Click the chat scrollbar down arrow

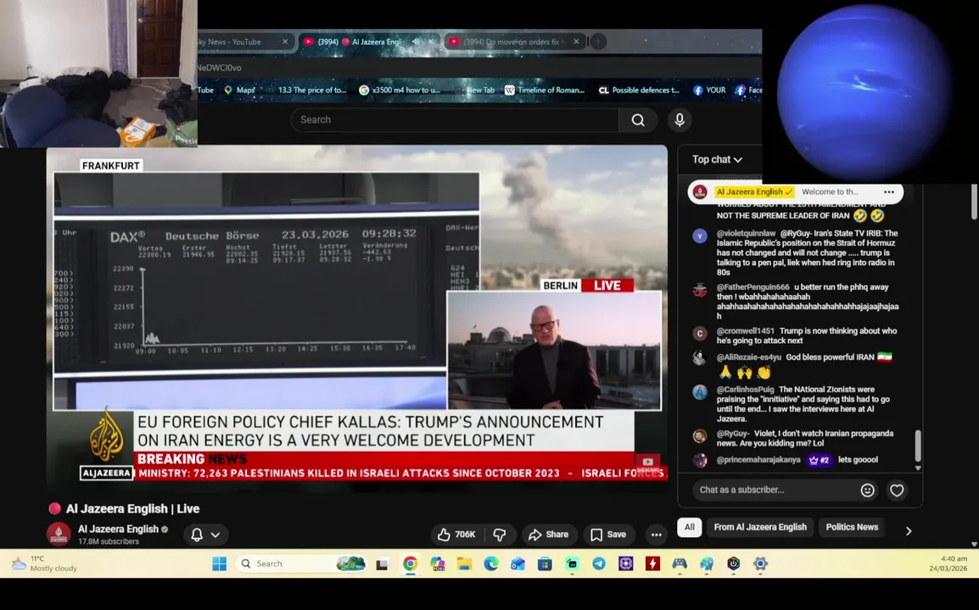click(918, 468)
